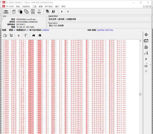The height and width of the screenshot is (134, 153).
Task: Click the sidebar pause icon
Action: pos(146,59)
